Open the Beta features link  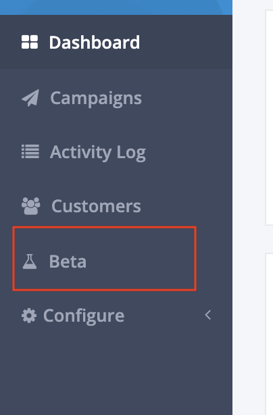68,262
